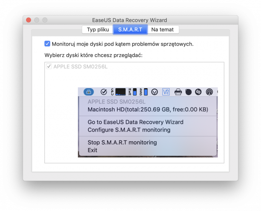The image size is (261, 211).
Task: Switch to the Typ pliku tab
Action: [x=98, y=30]
